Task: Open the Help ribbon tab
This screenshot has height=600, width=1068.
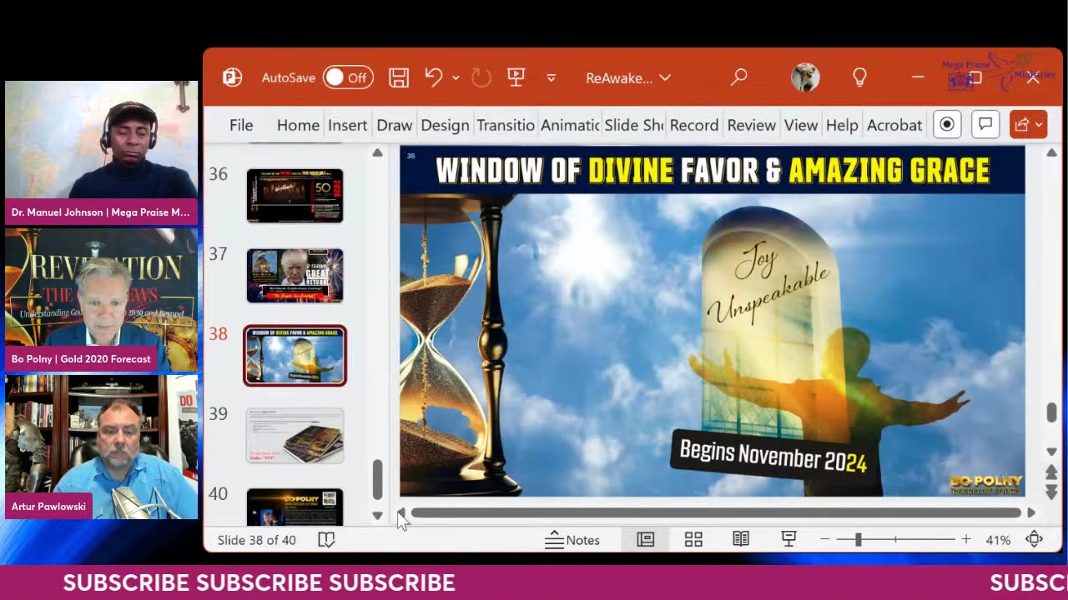Action: 842,125
